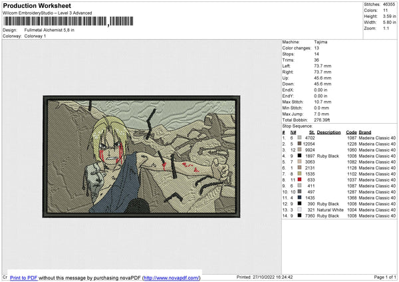Click the red swatch in stop row 8
Viewport: 399px width, 282px height.
(299, 180)
